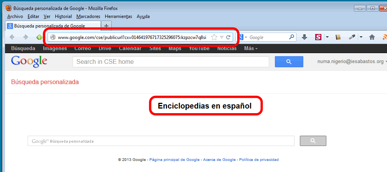Open the Herramientas menu

pyautogui.click(x=119, y=16)
